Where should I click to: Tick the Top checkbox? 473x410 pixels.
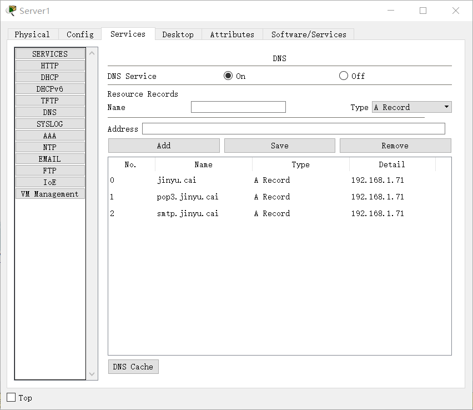pyautogui.click(x=11, y=397)
